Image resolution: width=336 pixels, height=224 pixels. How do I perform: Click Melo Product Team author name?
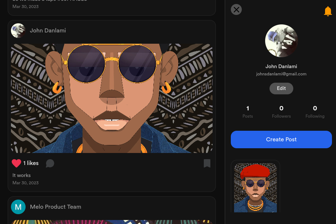point(56,207)
